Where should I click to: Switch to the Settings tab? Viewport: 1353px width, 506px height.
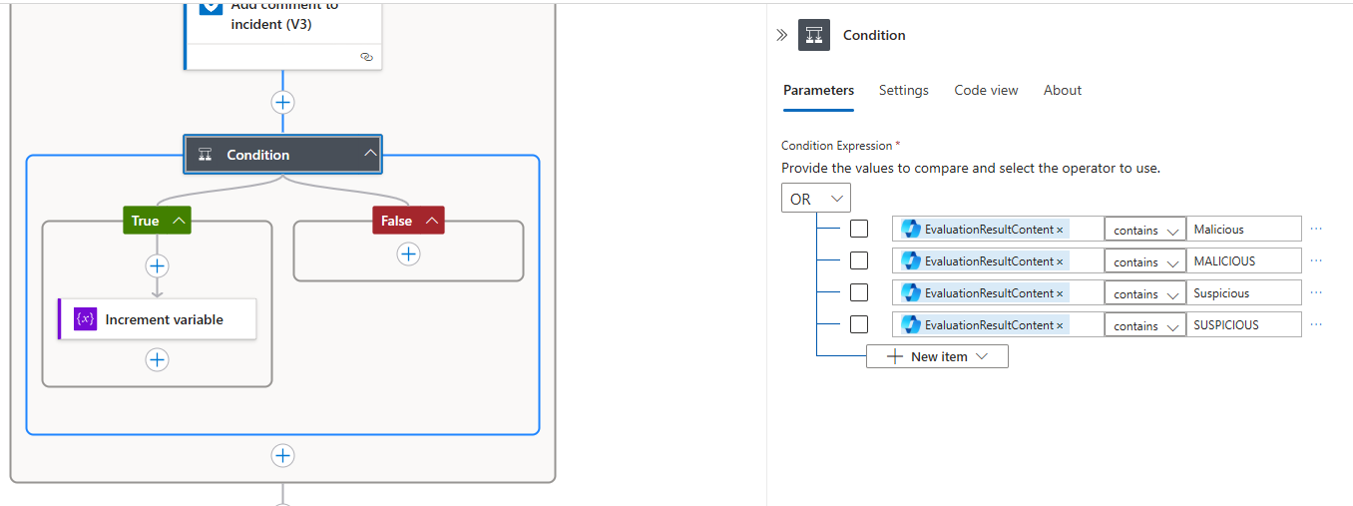903,90
